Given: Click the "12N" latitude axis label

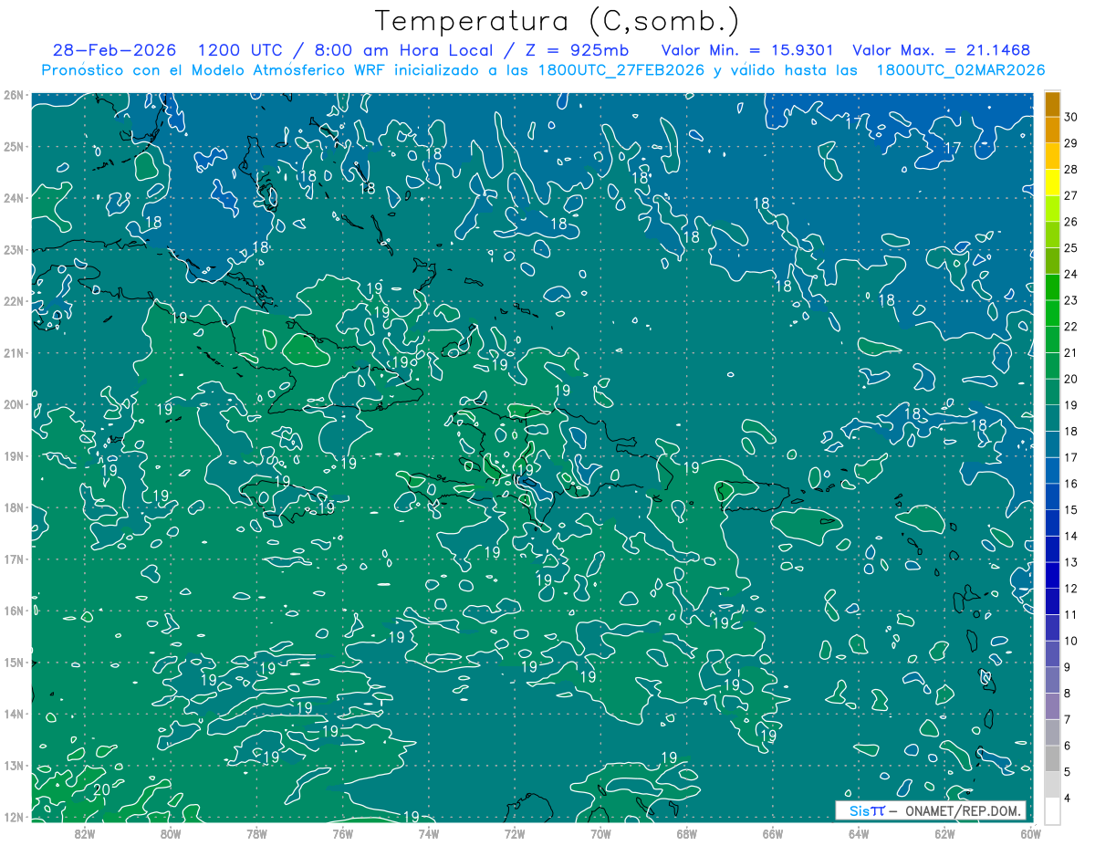Looking at the screenshot, I should click(x=13, y=817).
